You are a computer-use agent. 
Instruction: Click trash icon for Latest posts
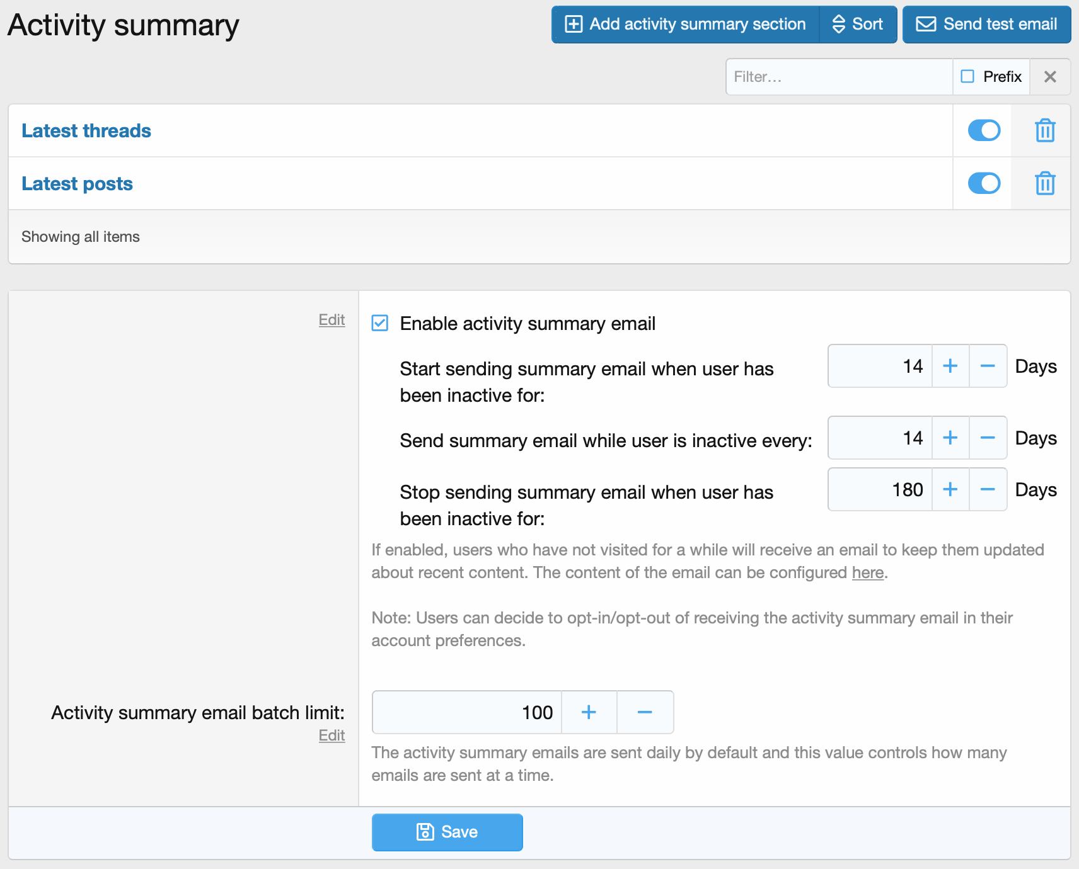tap(1044, 183)
